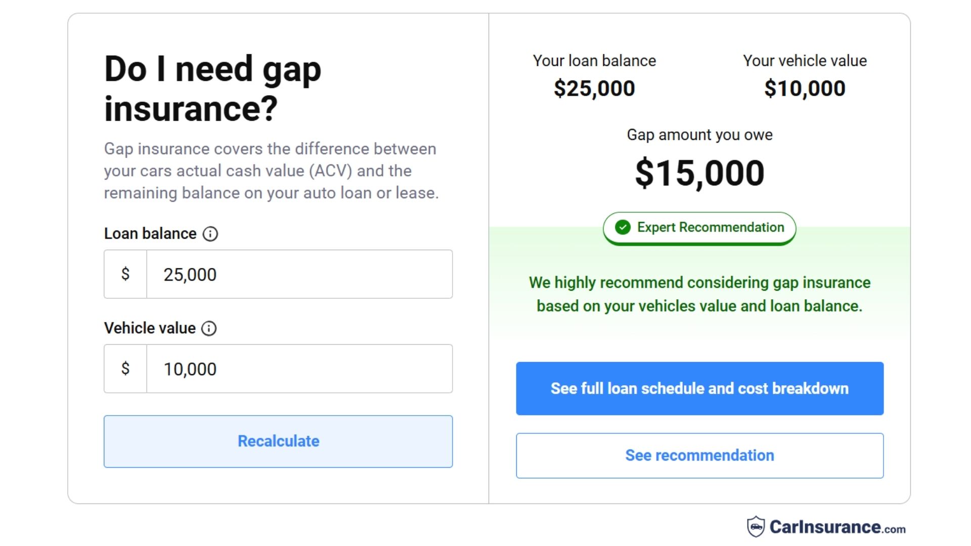Click the green checkmark in Expert Recommendation badge

tap(623, 227)
